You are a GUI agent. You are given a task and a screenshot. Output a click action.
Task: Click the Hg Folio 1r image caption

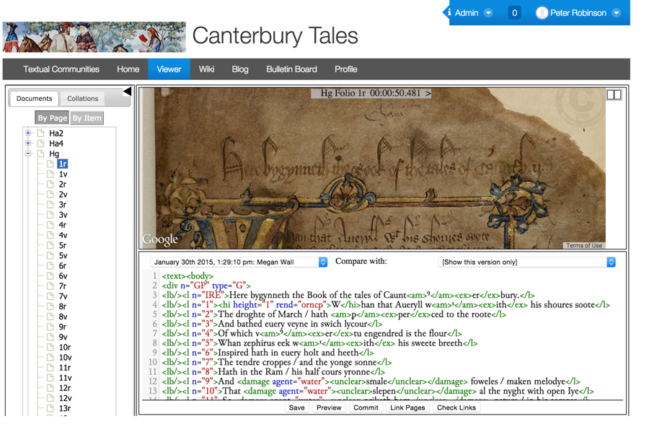click(371, 93)
